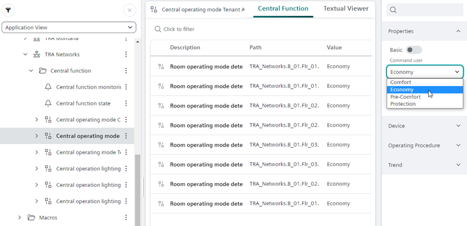The image size is (467, 226).
Task: Open the Application View dropdown
Action: [x=69, y=27]
